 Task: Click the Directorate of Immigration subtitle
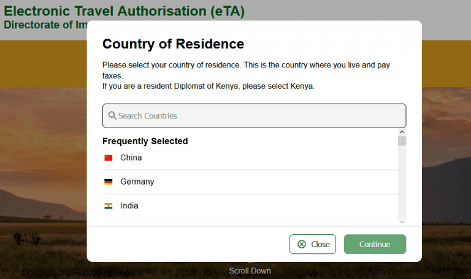[x=45, y=25]
